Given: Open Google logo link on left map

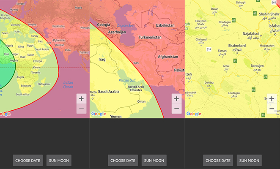Looking at the screenshot, I should 5,114.
